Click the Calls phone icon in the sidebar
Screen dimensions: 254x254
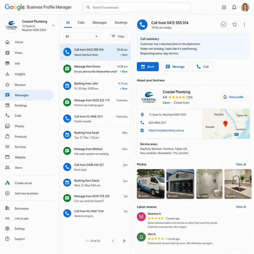[7, 115]
